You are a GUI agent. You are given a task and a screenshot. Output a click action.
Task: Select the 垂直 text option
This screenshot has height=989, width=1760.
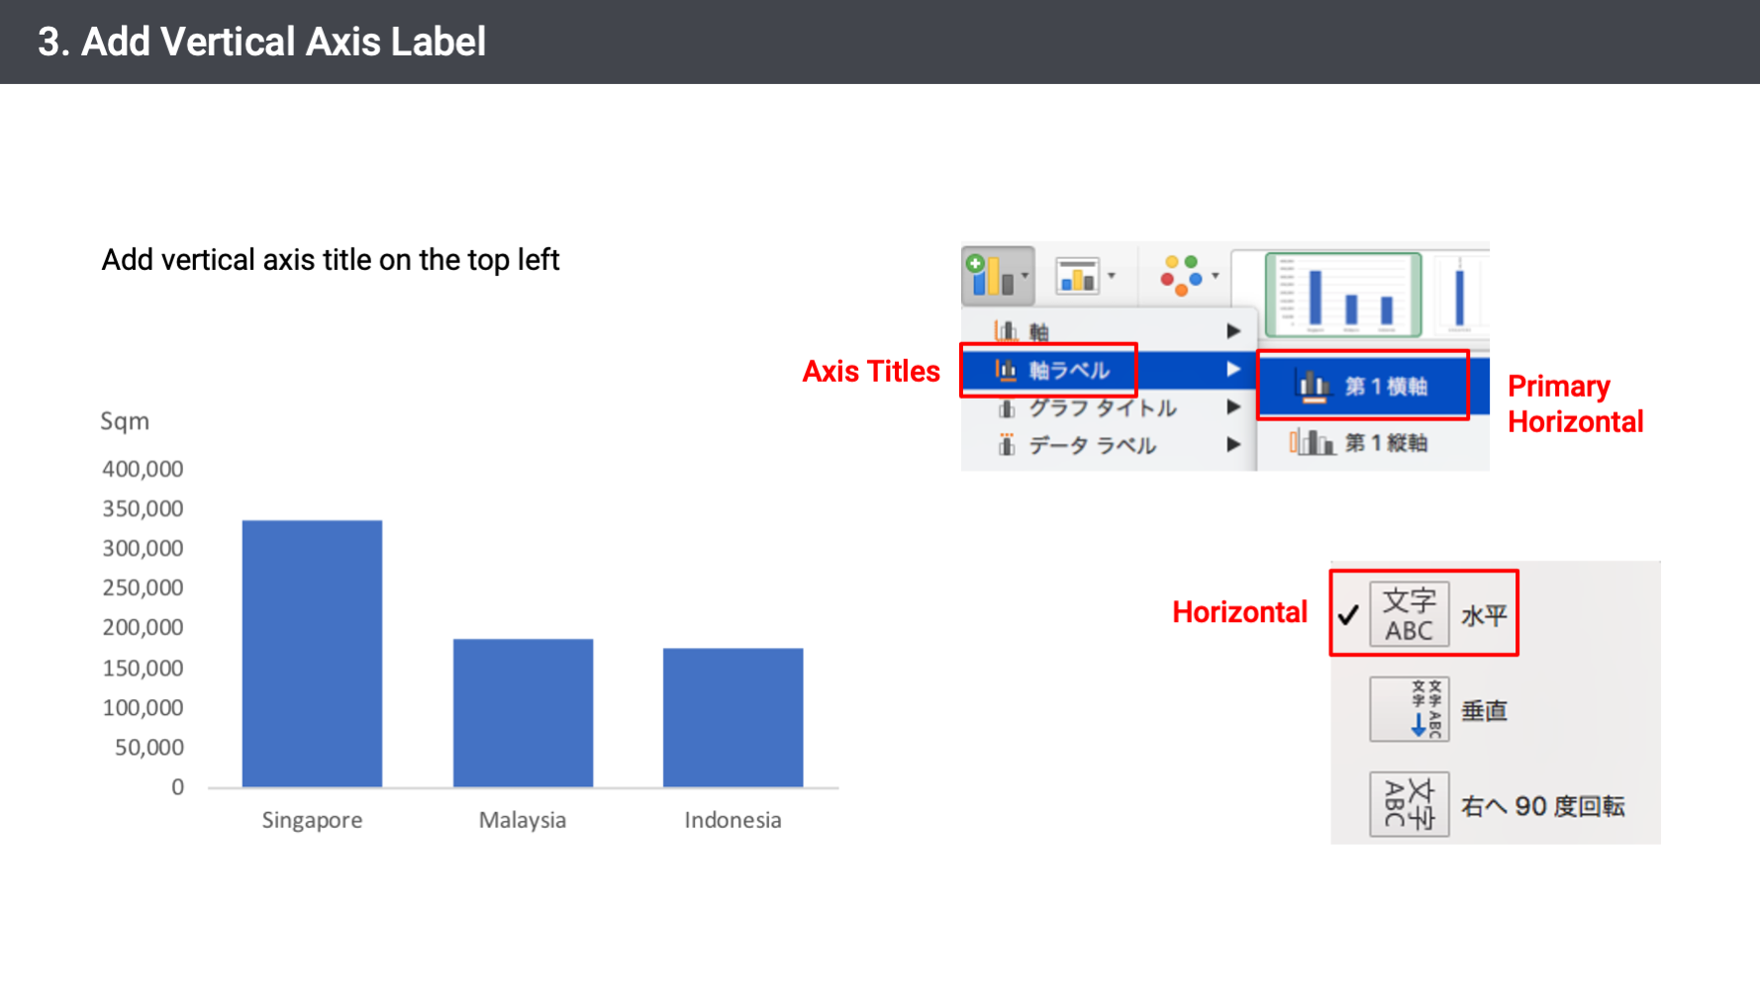tap(1484, 710)
